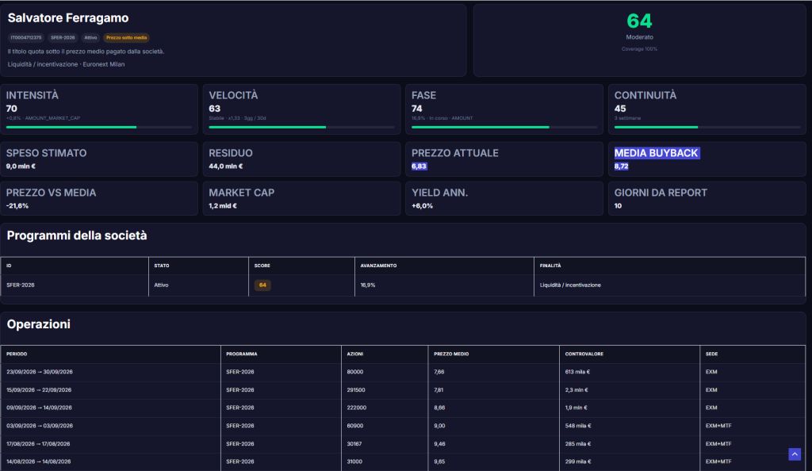812x471 pixels.
Task: Click the SEDE column header
Action: (711, 354)
